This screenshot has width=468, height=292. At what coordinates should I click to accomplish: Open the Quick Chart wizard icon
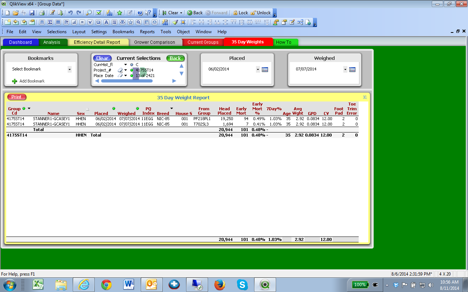[x=109, y=13]
